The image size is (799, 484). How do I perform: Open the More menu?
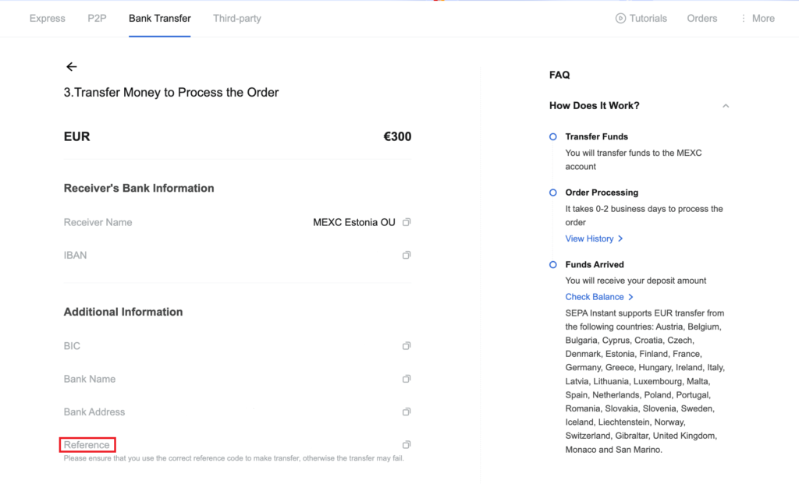pyautogui.click(x=758, y=19)
